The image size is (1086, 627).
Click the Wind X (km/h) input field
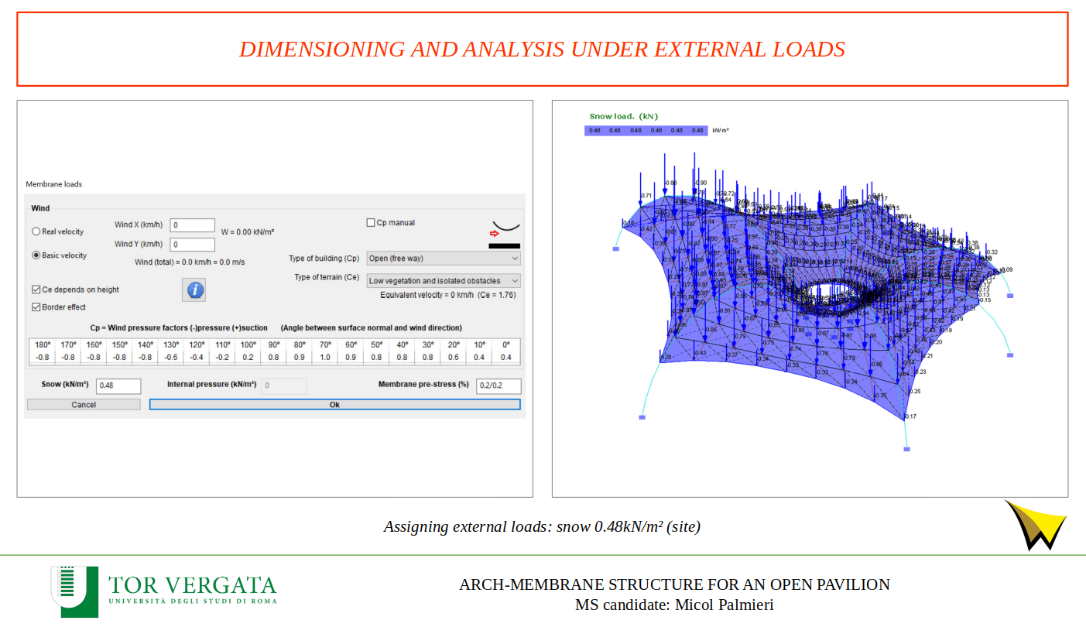[x=192, y=225]
